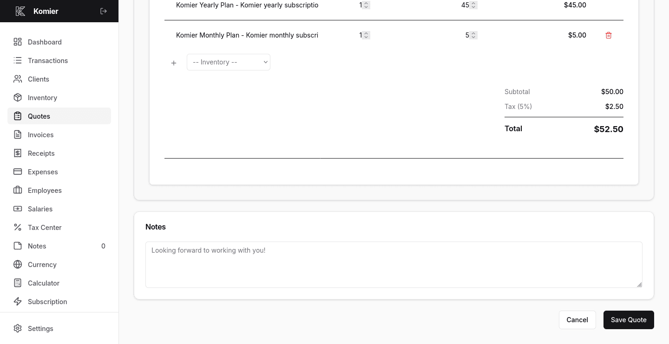Click the Cancel button
The image size is (669, 344).
pos(577,320)
